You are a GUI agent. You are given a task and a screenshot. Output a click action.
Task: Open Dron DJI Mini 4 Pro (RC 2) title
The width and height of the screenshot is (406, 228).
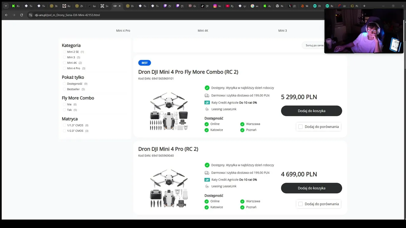tap(168, 149)
